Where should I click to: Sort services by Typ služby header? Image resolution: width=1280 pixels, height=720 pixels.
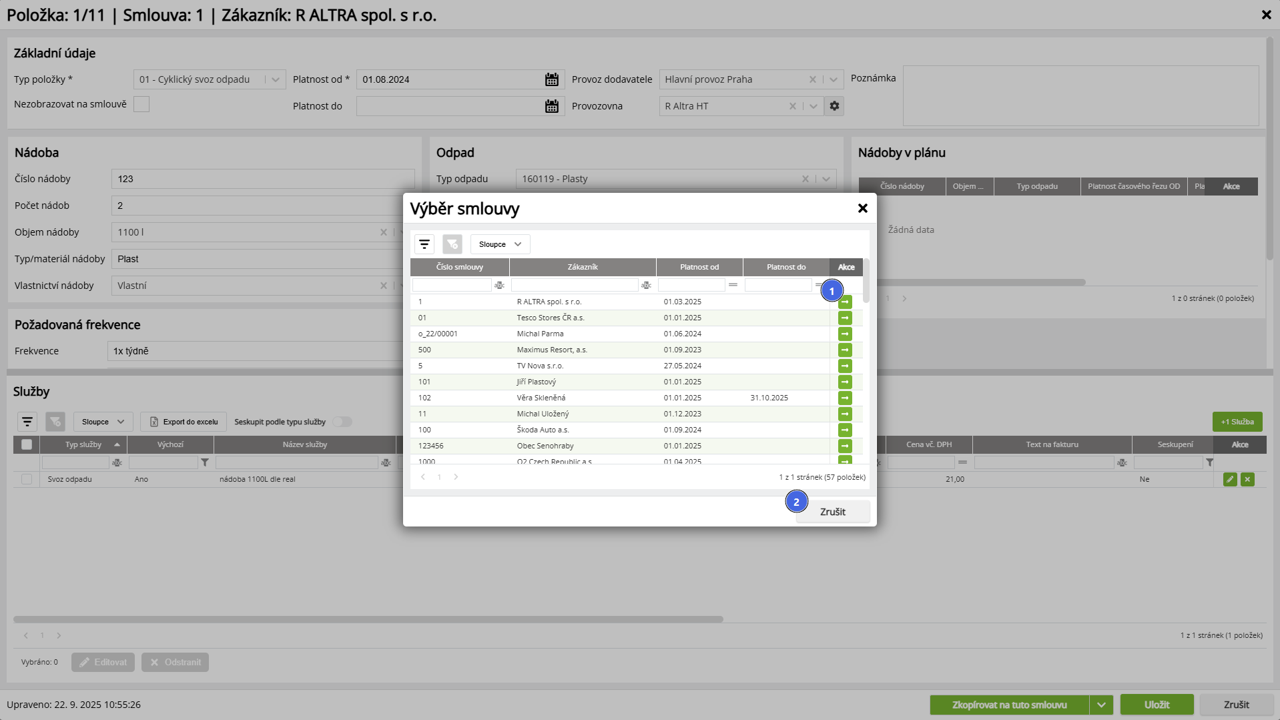pyautogui.click(x=83, y=444)
